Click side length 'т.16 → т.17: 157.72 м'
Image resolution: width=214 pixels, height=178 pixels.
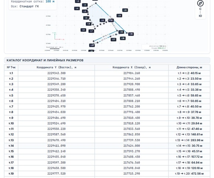(x=189, y=157)
